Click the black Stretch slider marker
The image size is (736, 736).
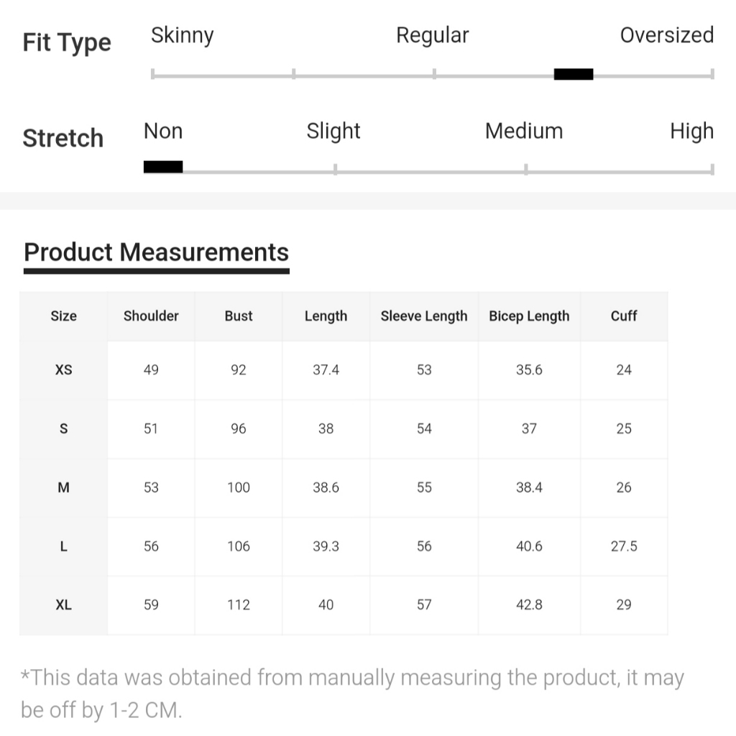tap(163, 167)
